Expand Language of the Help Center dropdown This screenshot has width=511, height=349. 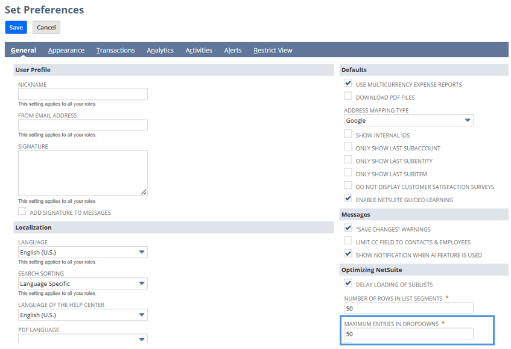pyautogui.click(x=83, y=315)
